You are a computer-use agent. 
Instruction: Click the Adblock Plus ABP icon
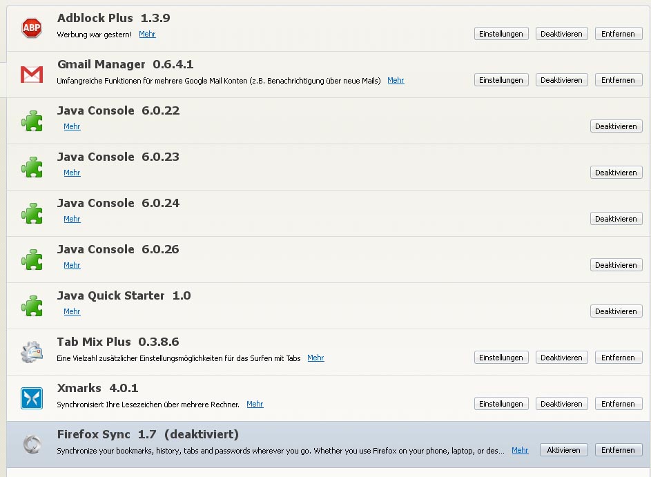click(x=32, y=28)
